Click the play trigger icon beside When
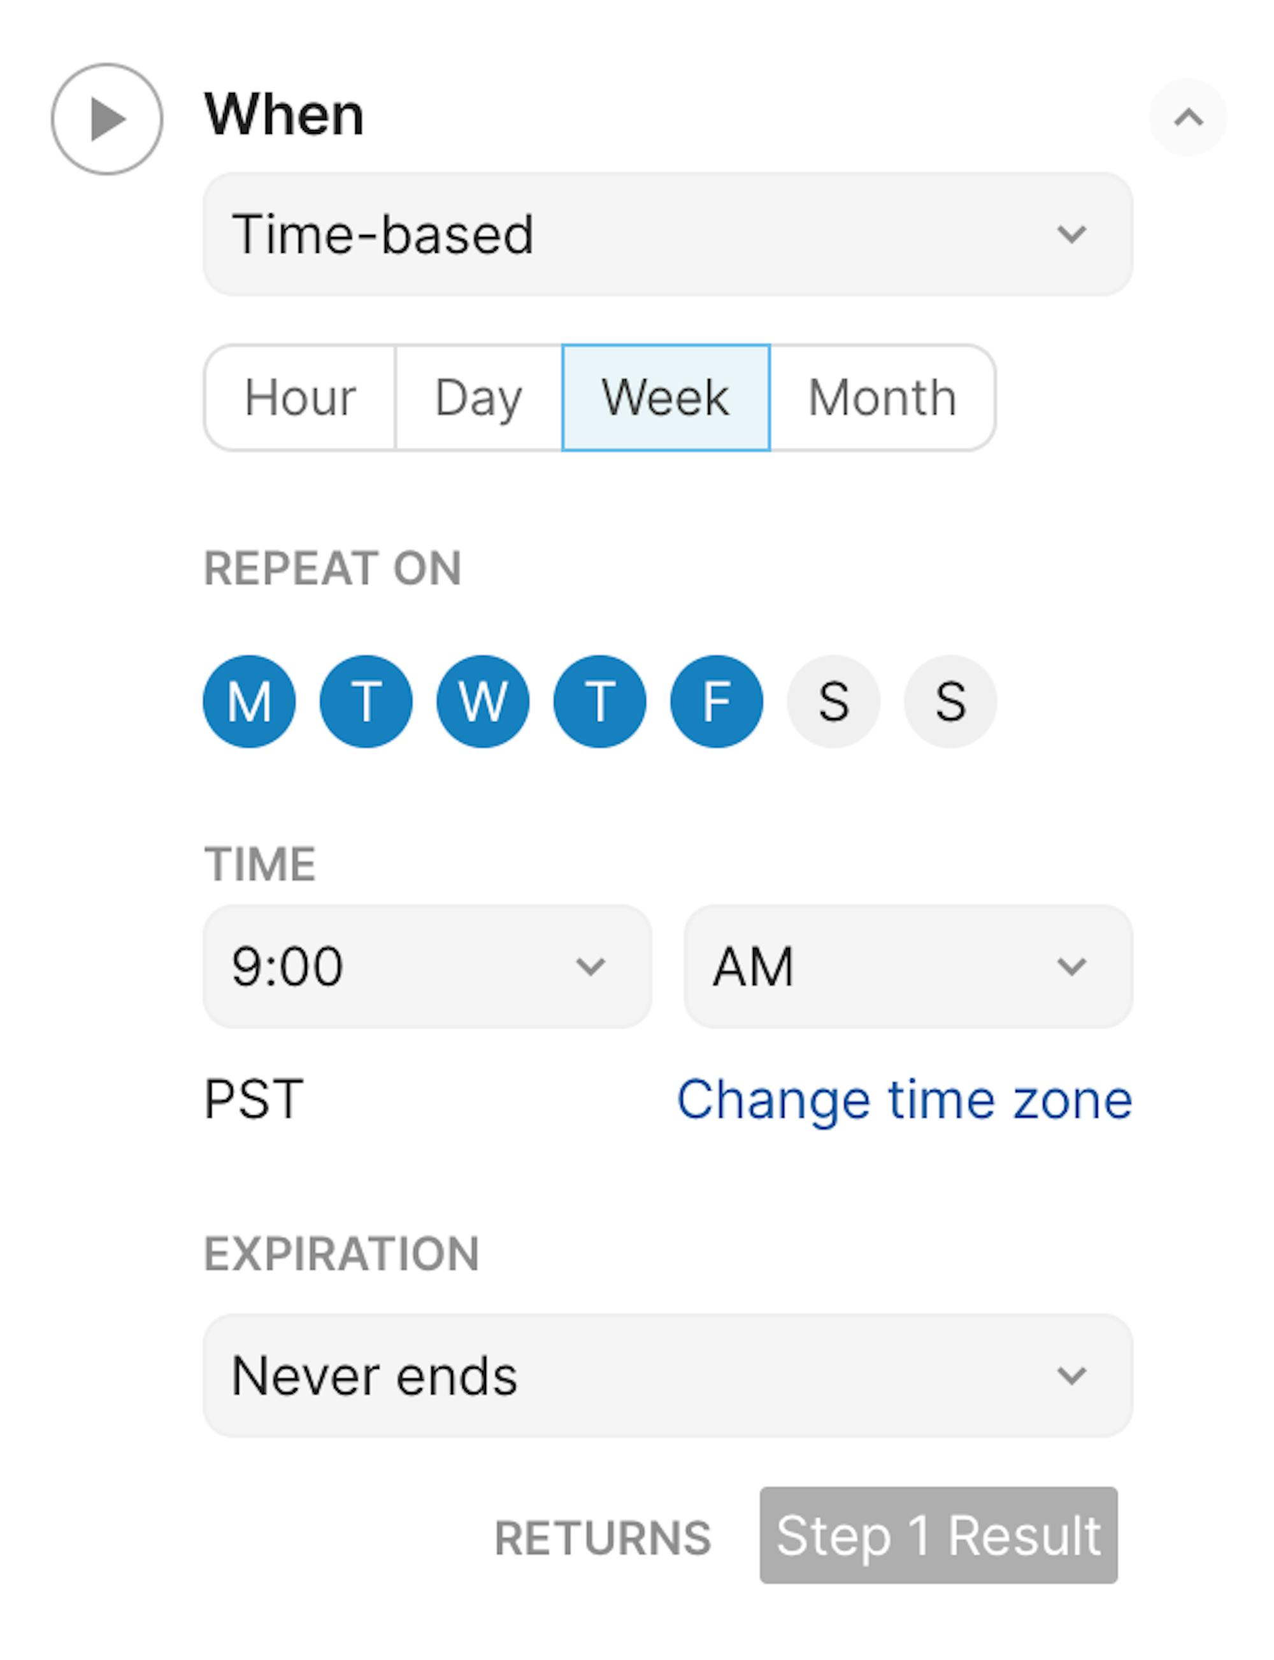This screenshot has width=1274, height=1660. click(107, 119)
